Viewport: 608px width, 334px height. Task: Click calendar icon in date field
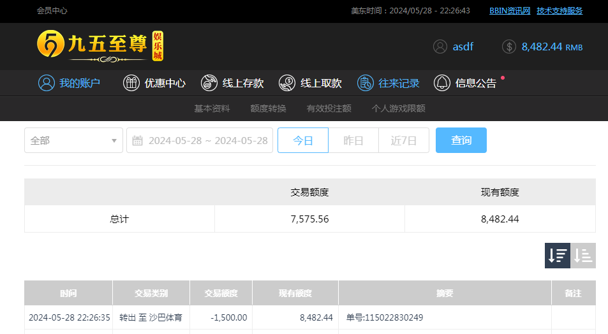tap(137, 140)
